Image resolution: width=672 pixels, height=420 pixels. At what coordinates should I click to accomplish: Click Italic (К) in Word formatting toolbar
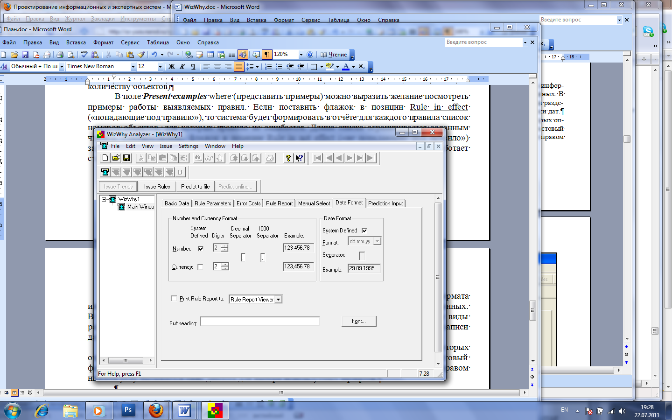pyautogui.click(x=182, y=67)
